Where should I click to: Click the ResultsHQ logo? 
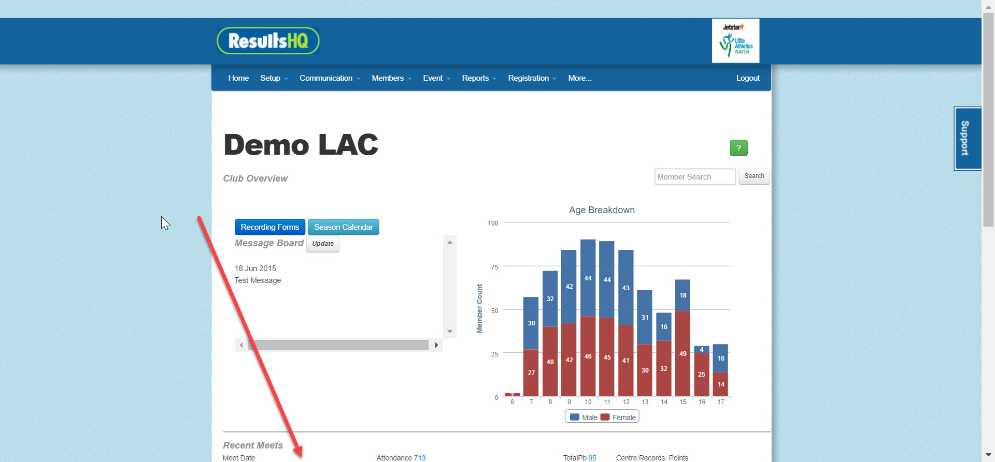(268, 41)
